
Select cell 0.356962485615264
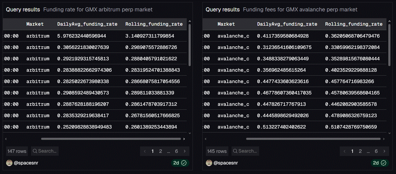(281, 70)
